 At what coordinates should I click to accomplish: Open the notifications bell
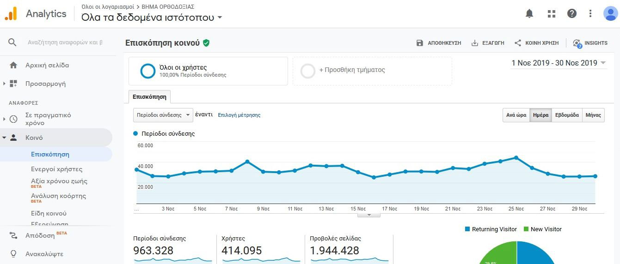(529, 14)
